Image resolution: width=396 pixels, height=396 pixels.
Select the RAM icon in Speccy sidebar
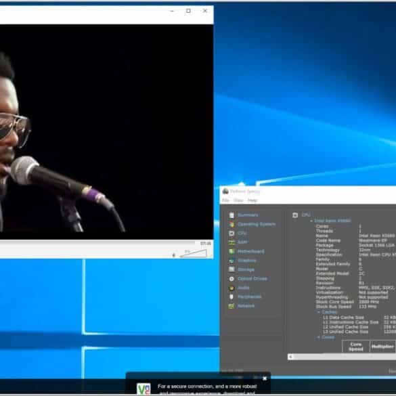(232, 242)
